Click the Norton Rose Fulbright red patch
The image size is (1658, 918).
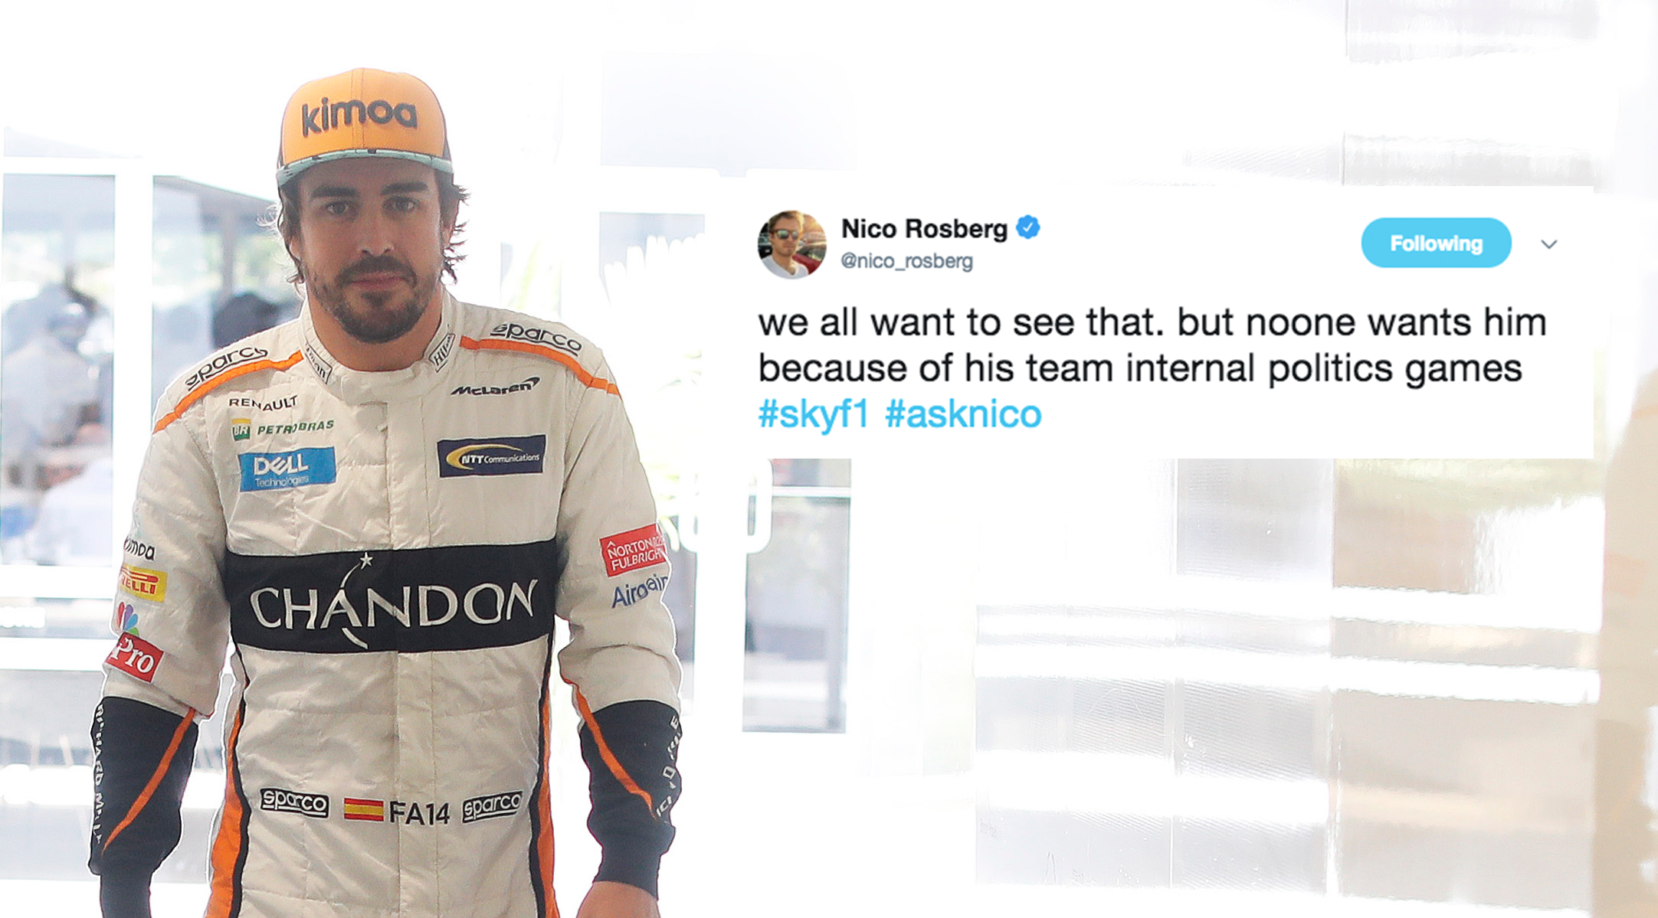pos(633,550)
